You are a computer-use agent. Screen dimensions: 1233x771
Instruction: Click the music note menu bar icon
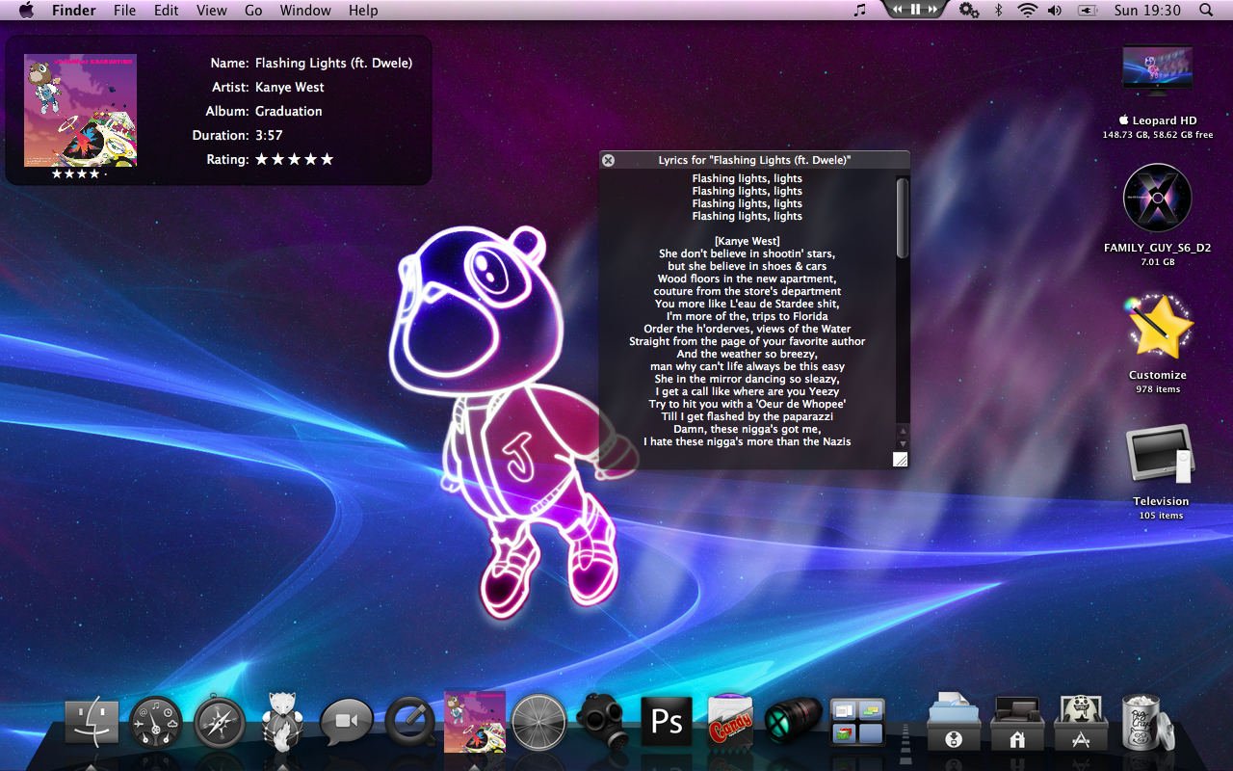pos(860,10)
